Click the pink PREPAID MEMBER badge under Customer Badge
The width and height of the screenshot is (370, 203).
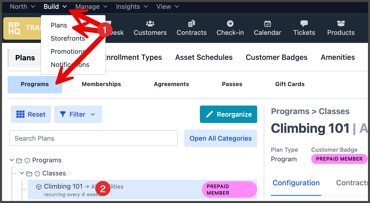click(339, 159)
